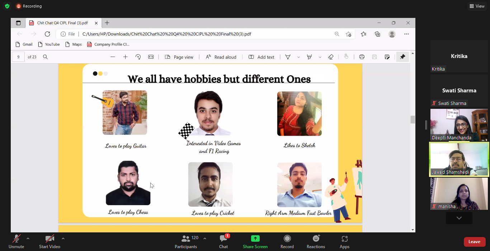Click the Fit to width icon

point(151,57)
